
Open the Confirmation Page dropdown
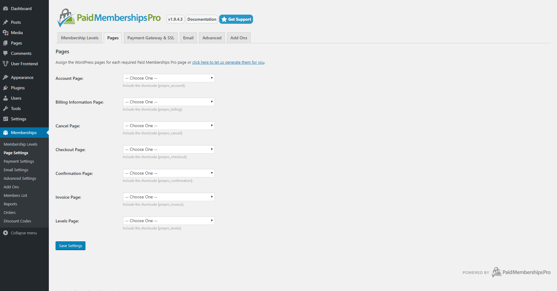(x=169, y=173)
